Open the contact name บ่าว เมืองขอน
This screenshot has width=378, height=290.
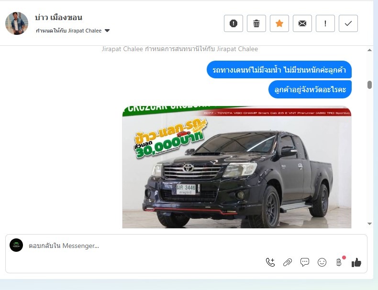[x=58, y=17]
